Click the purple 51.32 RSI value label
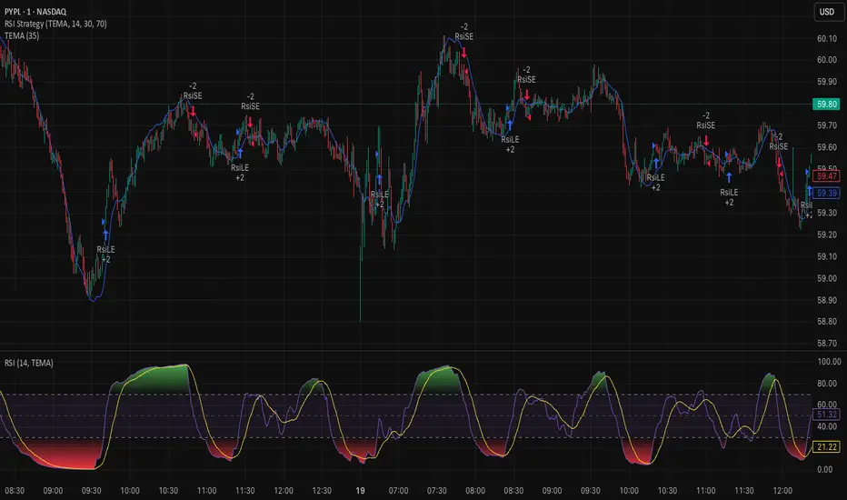 [x=828, y=415]
